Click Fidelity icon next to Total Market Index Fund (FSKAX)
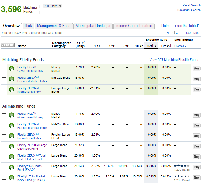This screenshot has width=206, height=183. [12, 178]
